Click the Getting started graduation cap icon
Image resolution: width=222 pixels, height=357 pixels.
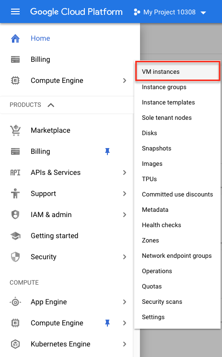point(15,236)
